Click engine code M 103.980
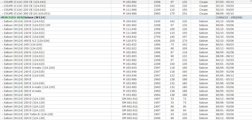Image resolution: width=252 pixels, height=120 pixels. tap(130, 79)
